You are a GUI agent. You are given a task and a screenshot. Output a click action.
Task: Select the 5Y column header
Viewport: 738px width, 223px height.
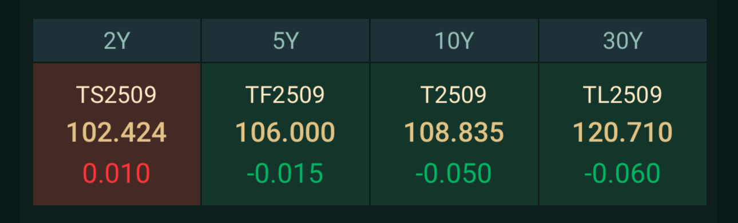[285, 40]
